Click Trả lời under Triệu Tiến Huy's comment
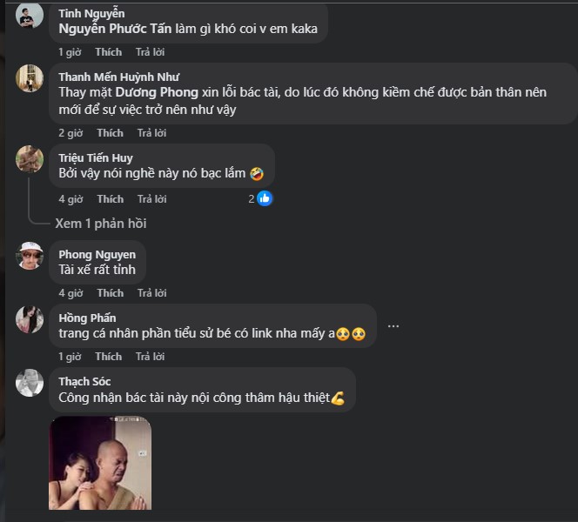Viewport: 578px width, 522px height. tap(151, 199)
